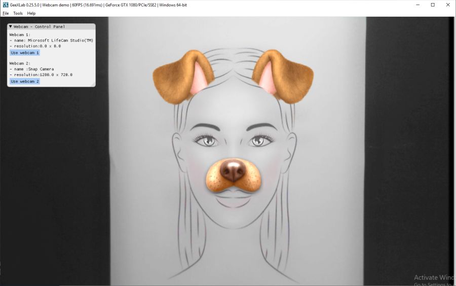Click the dog nose filter on webcam view
This screenshot has width=456, height=286.
click(x=233, y=175)
